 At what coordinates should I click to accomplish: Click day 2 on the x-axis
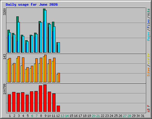[14, 116]
